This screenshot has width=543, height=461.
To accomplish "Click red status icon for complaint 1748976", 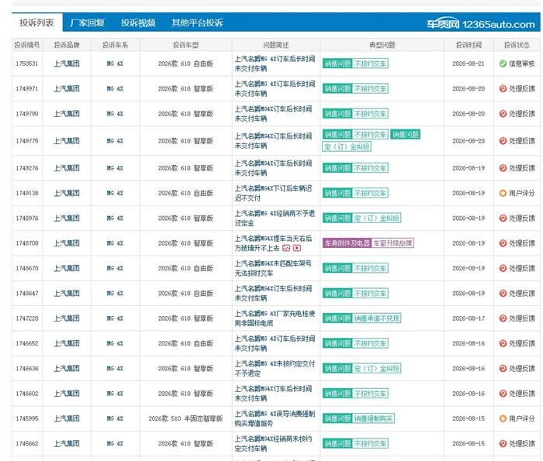I will point(503,218).
